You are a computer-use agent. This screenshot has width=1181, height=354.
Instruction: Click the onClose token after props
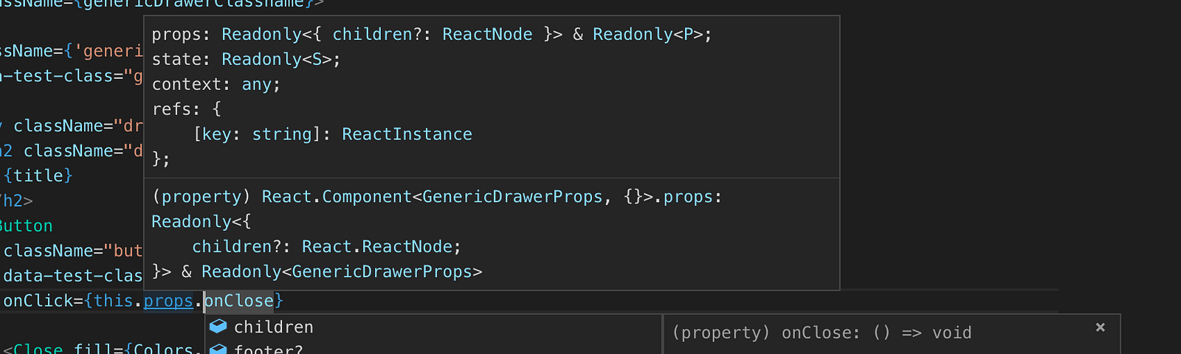(x=238, y=301)
